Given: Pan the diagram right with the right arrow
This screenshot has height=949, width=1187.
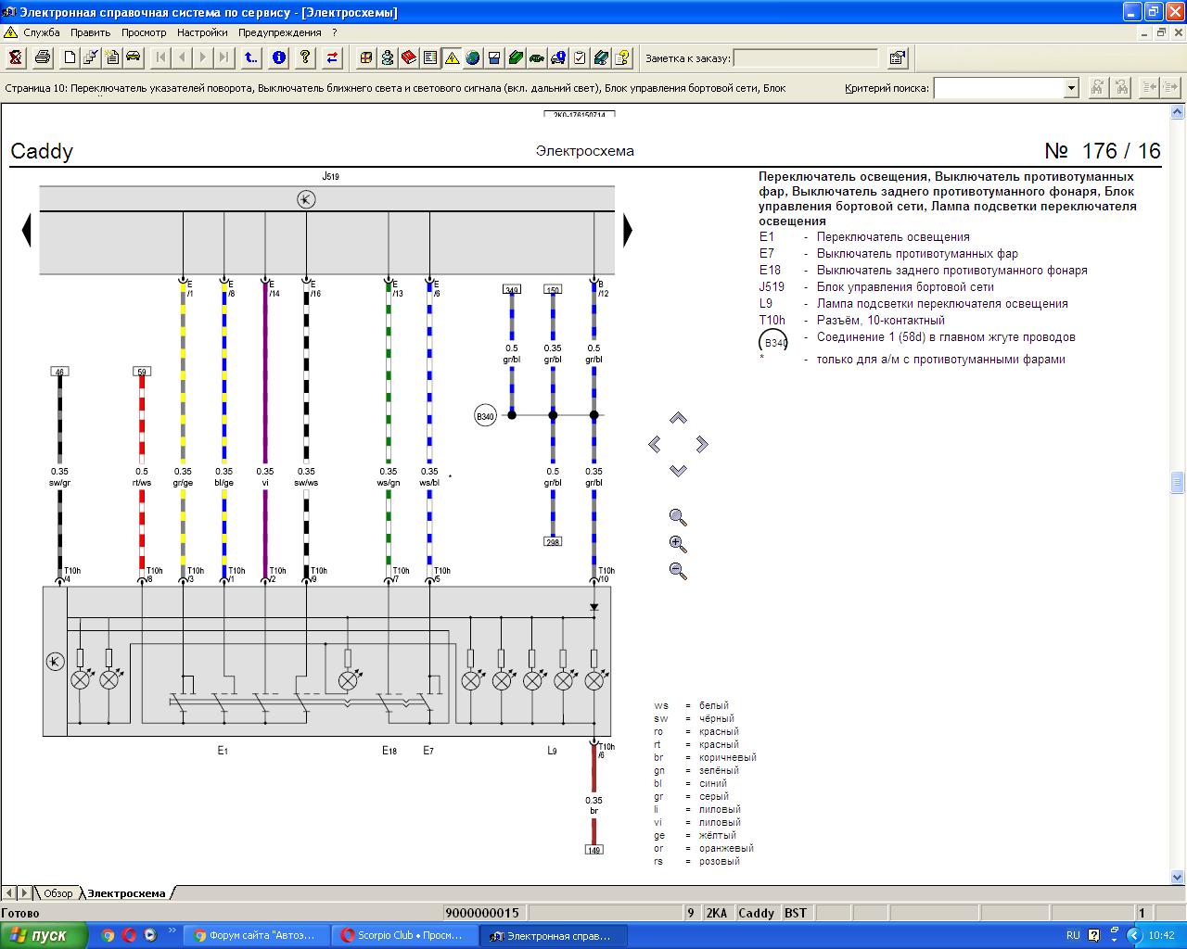Looking at the screenshot, I should pyautogui.click(x=702, y=444).
